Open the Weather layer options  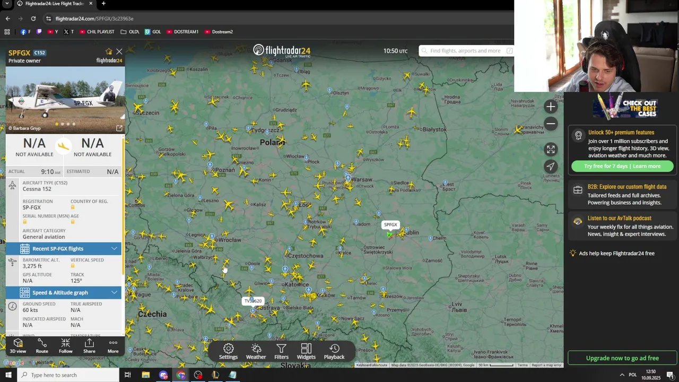(256, 351)
